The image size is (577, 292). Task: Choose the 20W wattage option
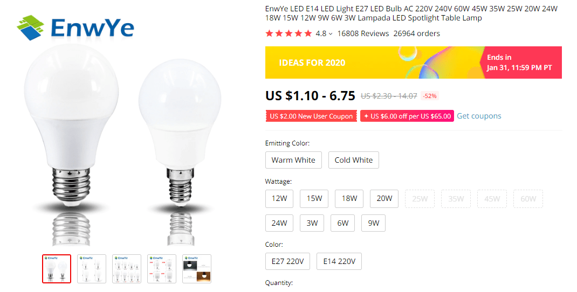point(384,199)
